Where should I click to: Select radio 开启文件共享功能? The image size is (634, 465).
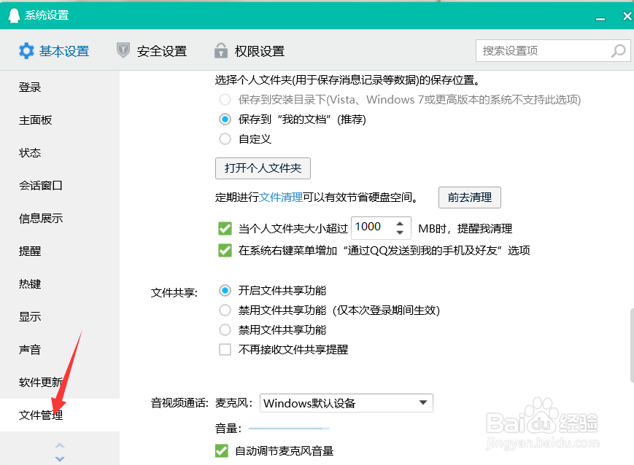225,291
